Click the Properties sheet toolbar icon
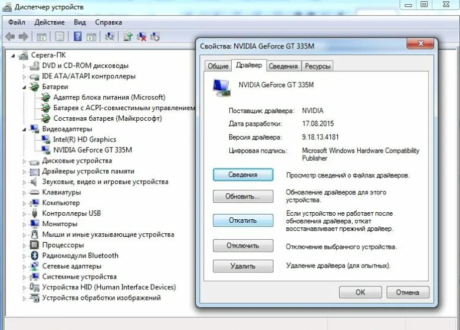460x330 pixels. 60,37
